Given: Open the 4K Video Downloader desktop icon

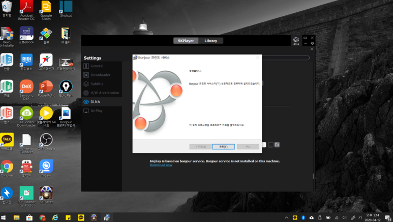Looking at the screenshot, I should (26, 117).
